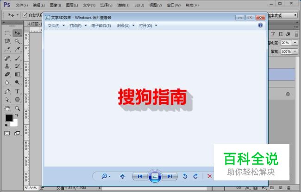301x192 pixels.
Task: Open Photo Viewer help icon
Action: pyautogui.click(x=260, y=25)
